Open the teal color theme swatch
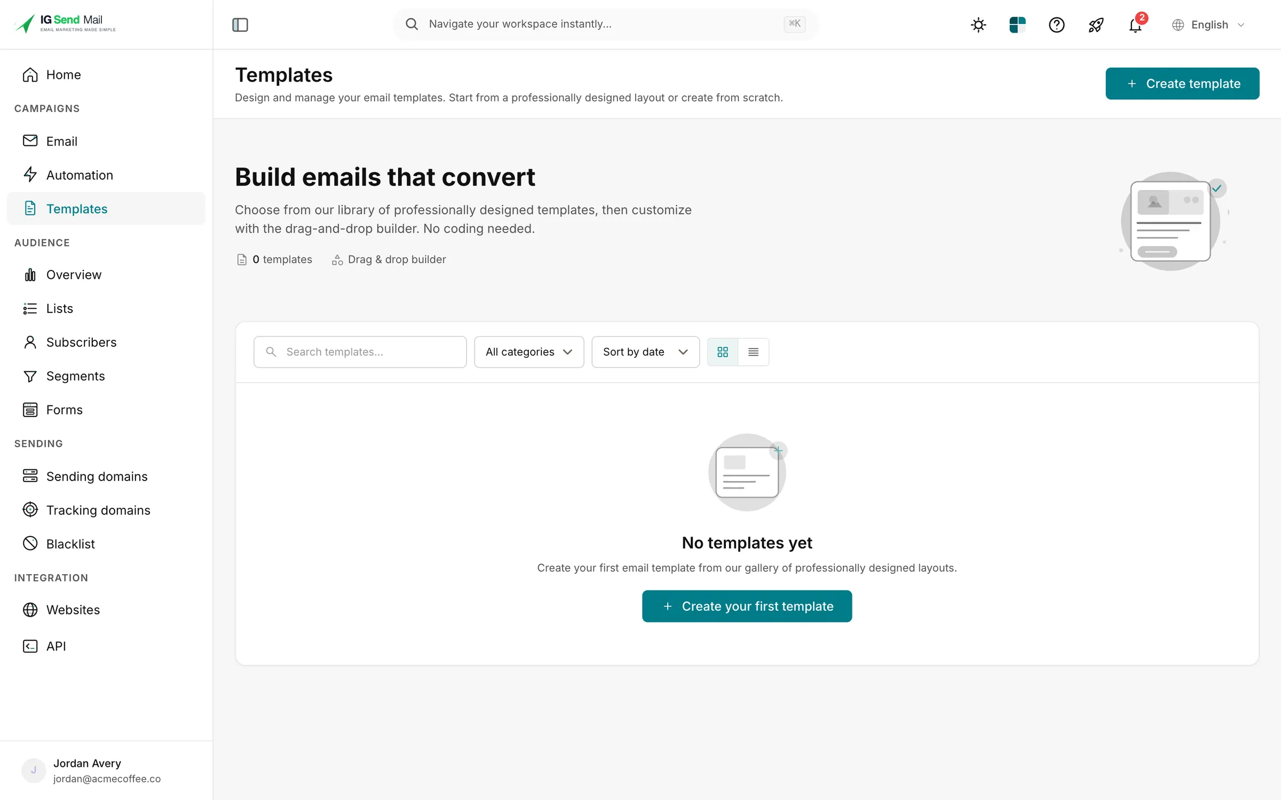The height and width of the screenshot is (800, 1281). [x=1017, y=25]
